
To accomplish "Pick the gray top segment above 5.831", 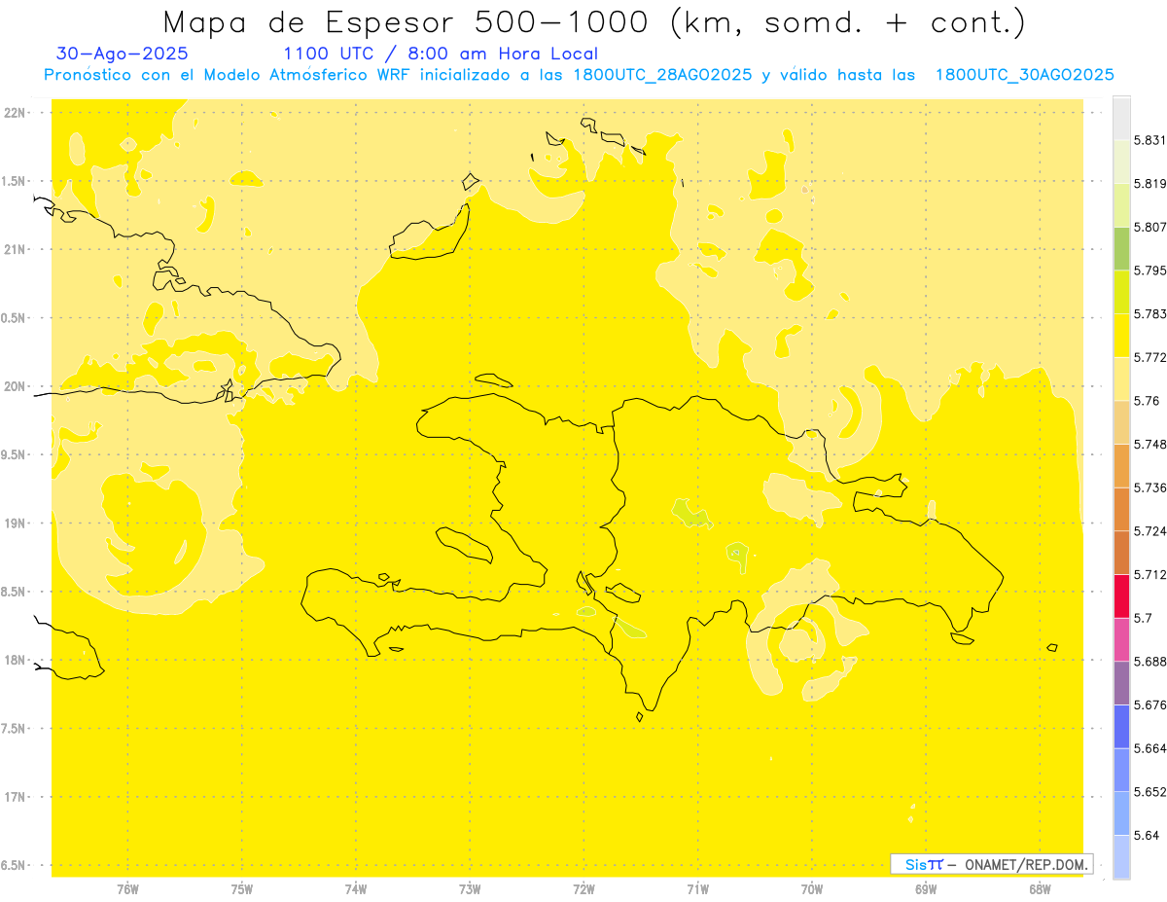I will pyautogui.click(x=1121, y=118).
